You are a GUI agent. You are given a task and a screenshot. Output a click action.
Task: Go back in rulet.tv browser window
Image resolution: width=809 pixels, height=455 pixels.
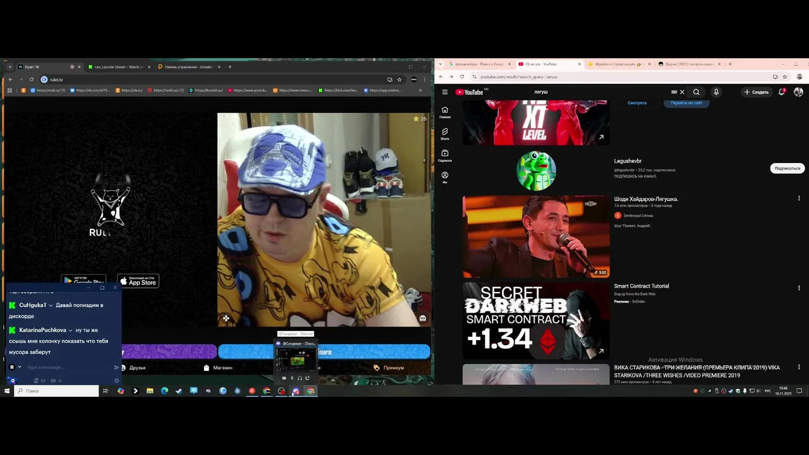pyautogui.click(x=10, y=80)
